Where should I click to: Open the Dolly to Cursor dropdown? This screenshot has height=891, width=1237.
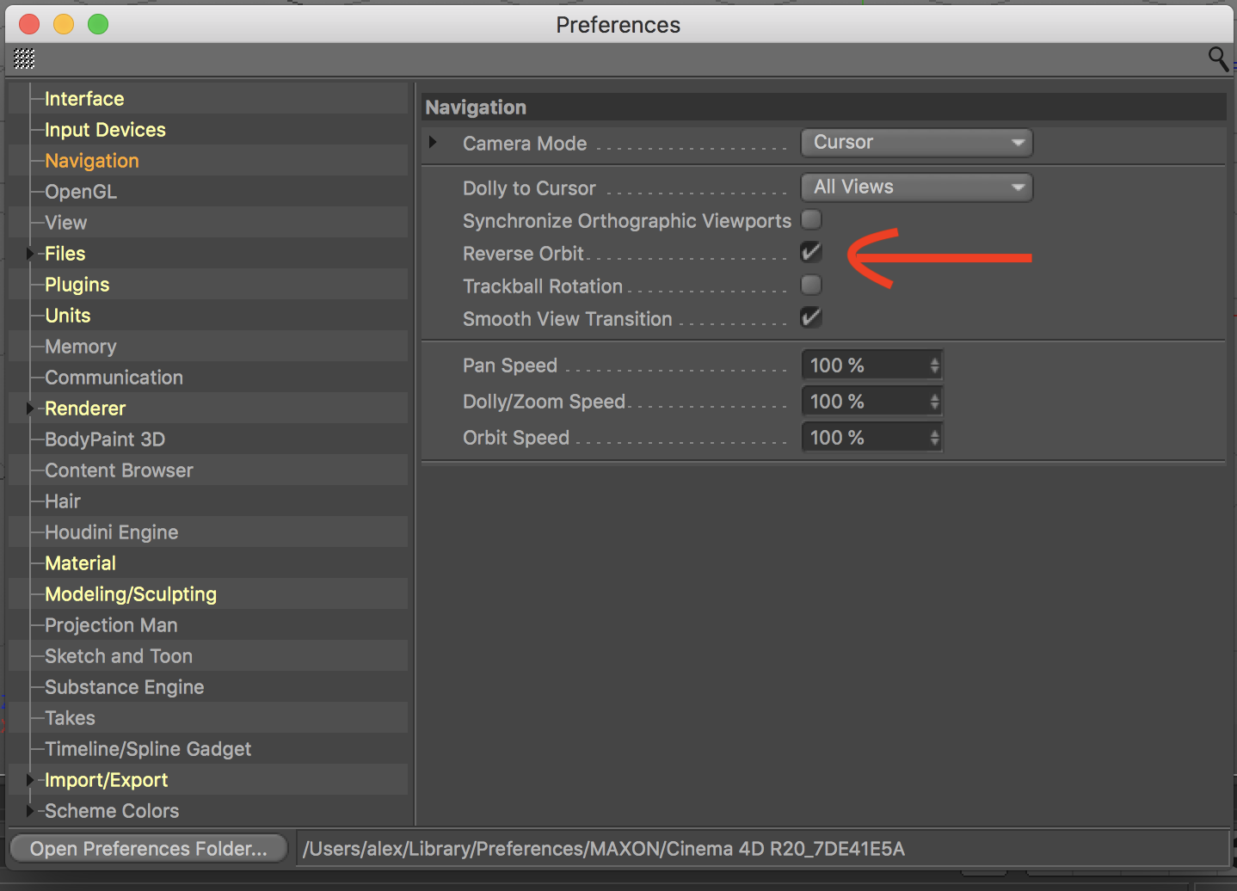[x=916, y=187]
